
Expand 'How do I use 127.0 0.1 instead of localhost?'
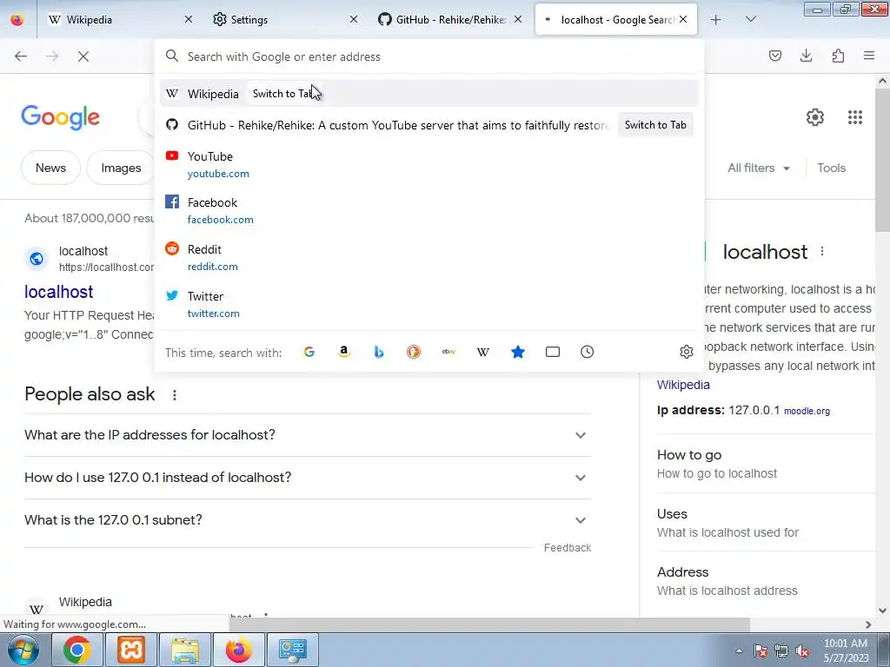tap(308, 478)
